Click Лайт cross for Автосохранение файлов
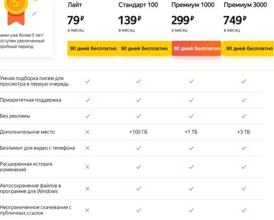This screenshot has width=274, height=220. [x=87, y=189]
